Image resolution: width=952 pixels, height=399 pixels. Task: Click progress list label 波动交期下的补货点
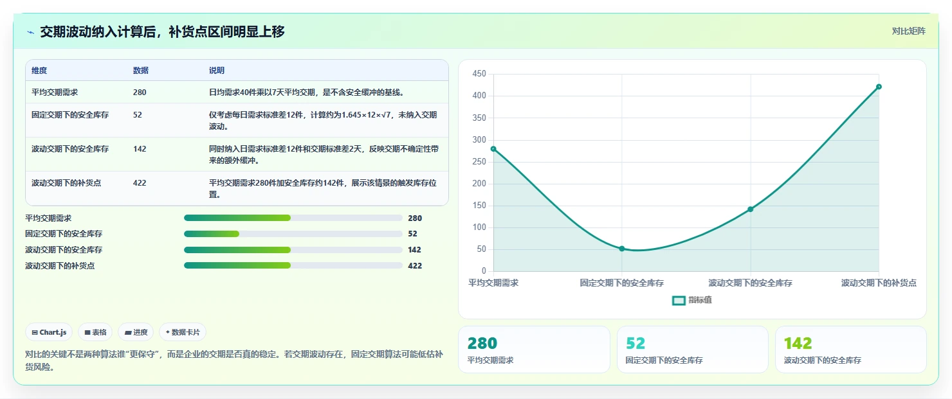[60, 265]
